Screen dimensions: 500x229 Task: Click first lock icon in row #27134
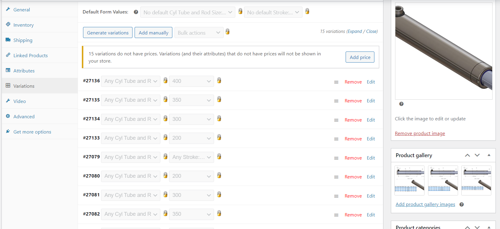click(165, 118)
